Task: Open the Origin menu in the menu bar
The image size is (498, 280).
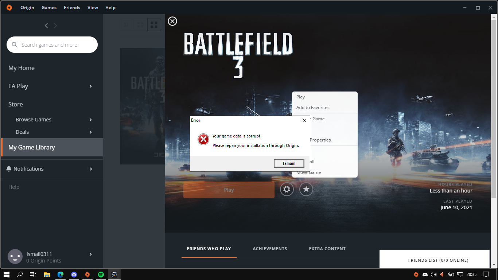Action: (x=27, y=7)
